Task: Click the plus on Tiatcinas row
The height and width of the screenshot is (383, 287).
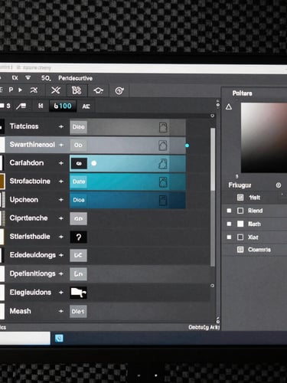Action: pos(61,126)
